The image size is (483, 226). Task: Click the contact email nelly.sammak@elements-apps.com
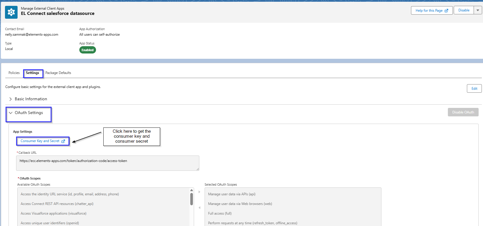[x=32, y=34]
